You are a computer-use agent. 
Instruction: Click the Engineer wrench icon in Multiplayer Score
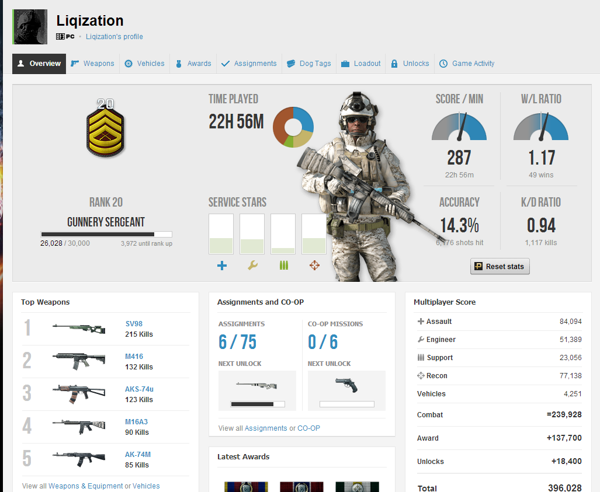[421, 340]
